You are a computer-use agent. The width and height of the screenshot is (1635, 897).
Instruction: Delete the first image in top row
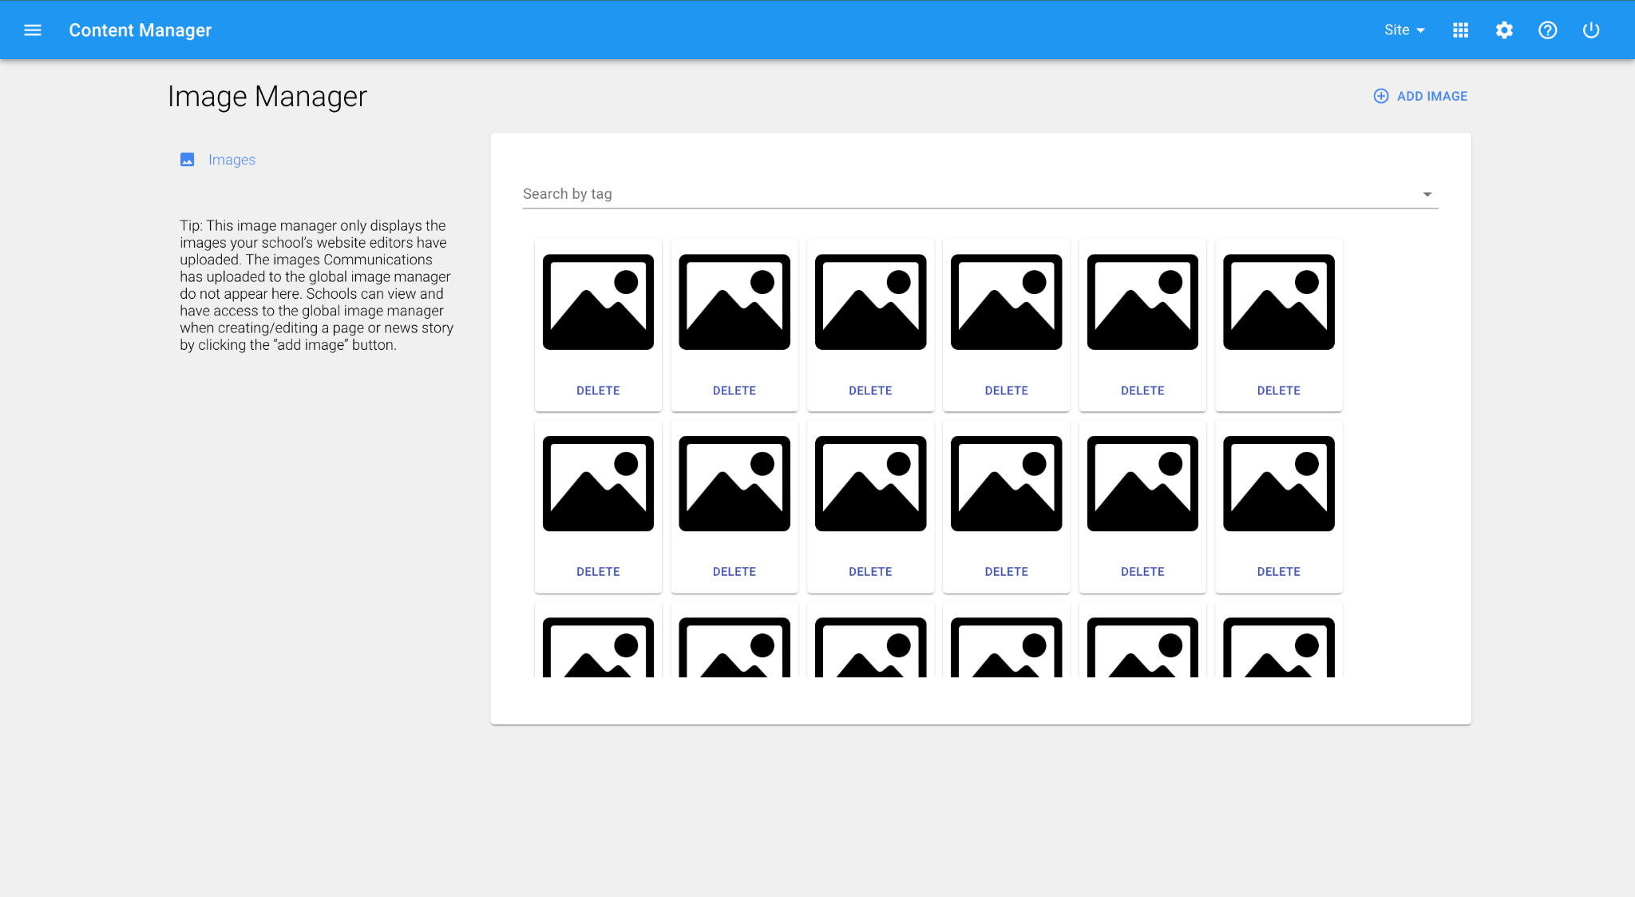[x=598, y=391]
